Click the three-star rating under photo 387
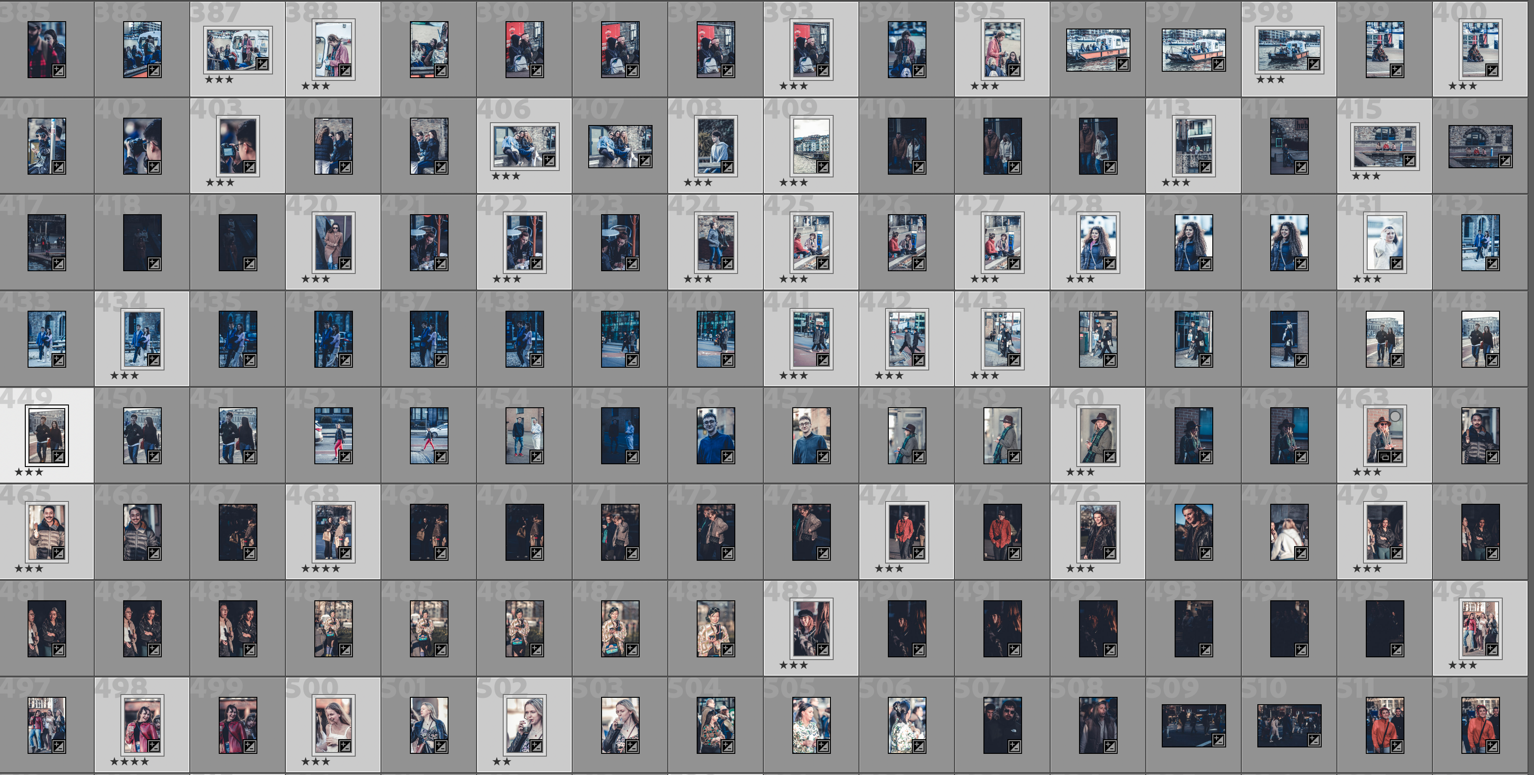 219,79
